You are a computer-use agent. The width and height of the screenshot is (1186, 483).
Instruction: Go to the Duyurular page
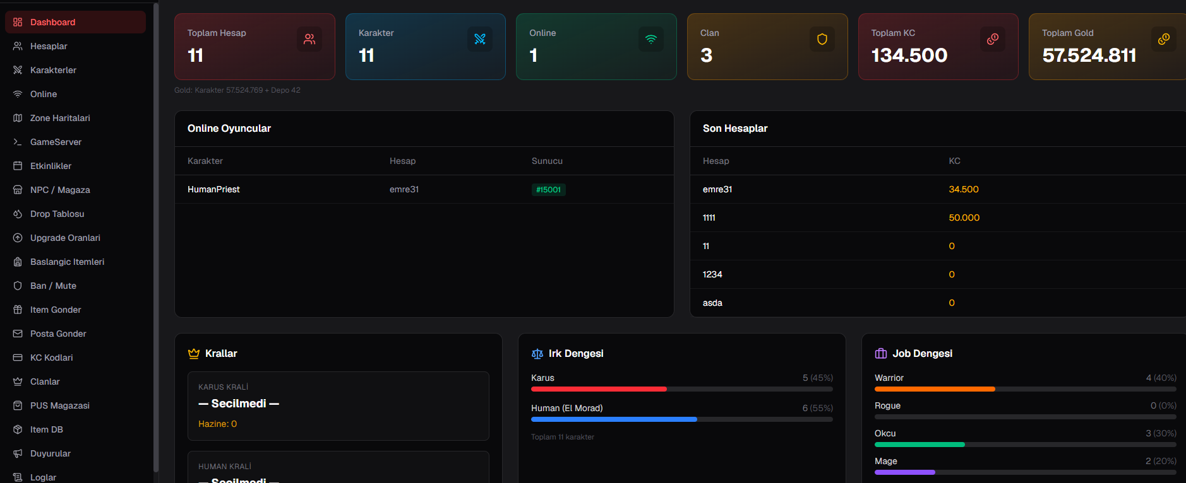click(x=75, y=453)
